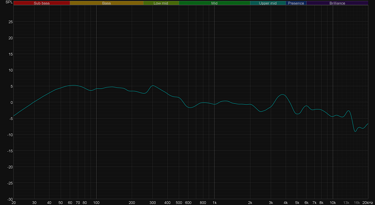This screenshot has height=205, width=375.
Task: Select the -30 tick on SPL axis
Action: click(10, 199)
